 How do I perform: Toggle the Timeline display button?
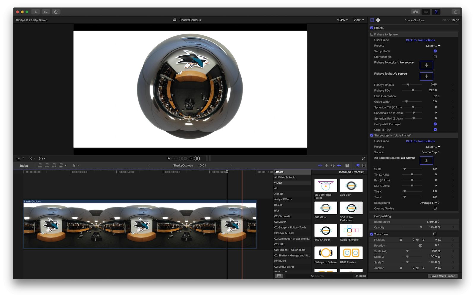(426, 12)
